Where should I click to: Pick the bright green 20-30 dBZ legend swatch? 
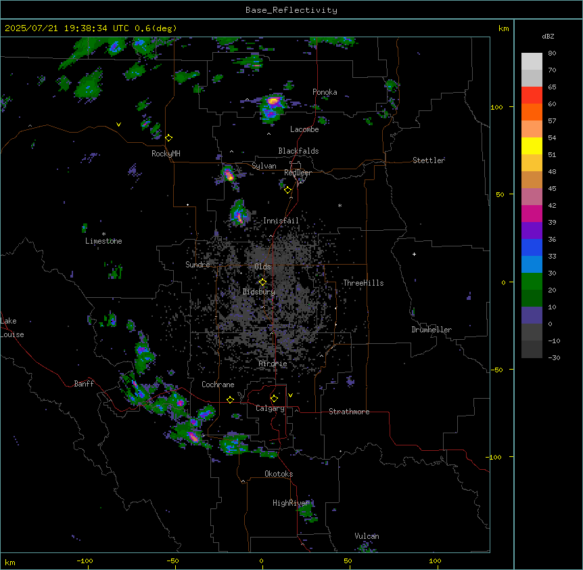click(x=532, y=282)
